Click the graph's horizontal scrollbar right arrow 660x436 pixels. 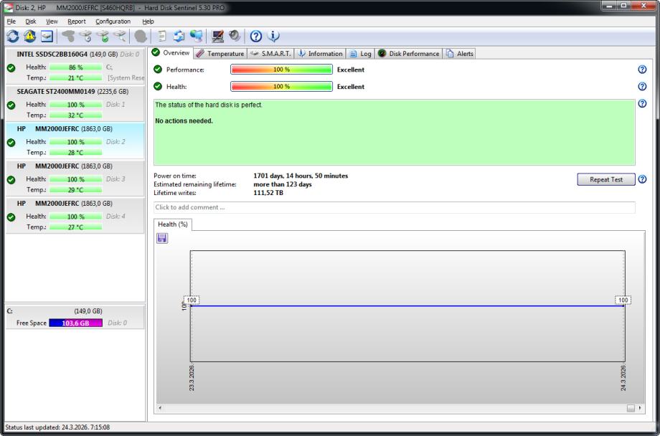(639, 408)
